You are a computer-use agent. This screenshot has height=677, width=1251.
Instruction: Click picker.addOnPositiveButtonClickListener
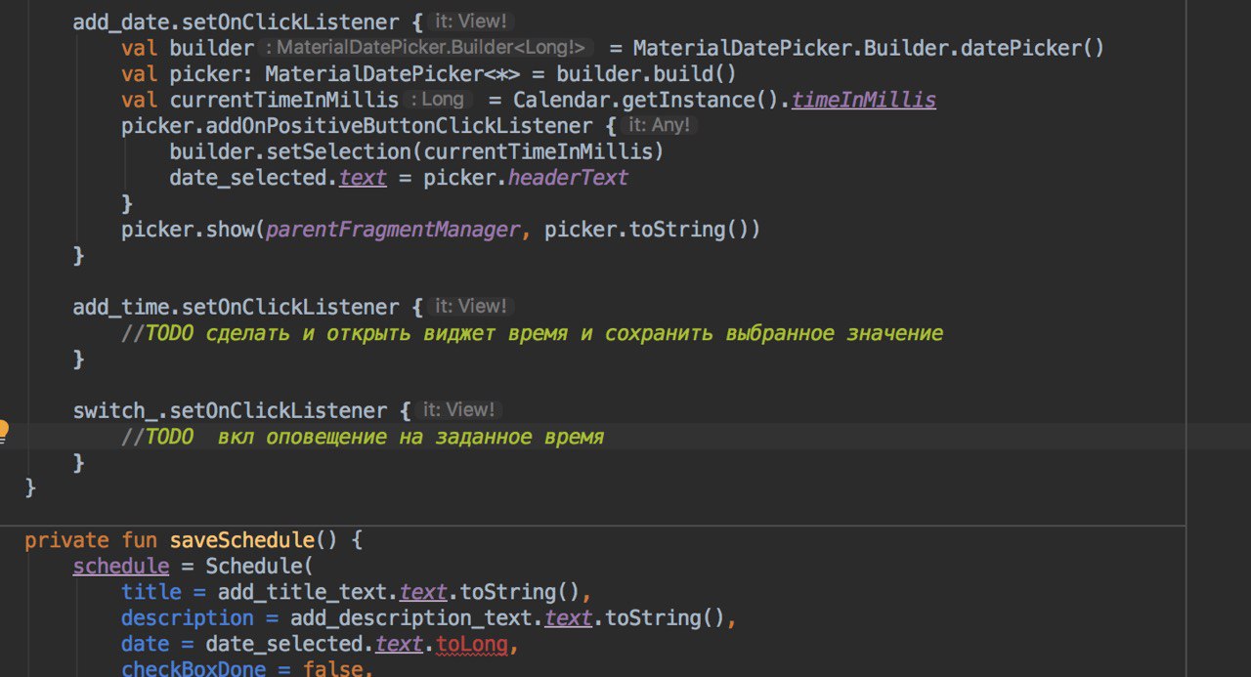coord(357,126)
